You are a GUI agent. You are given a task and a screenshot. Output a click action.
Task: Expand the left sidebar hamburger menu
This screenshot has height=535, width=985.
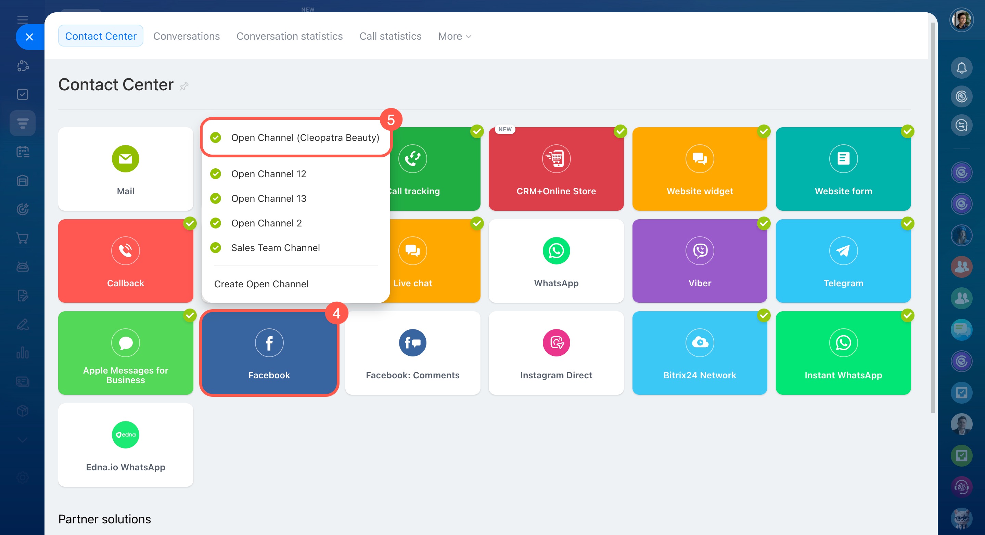point(23,19)
